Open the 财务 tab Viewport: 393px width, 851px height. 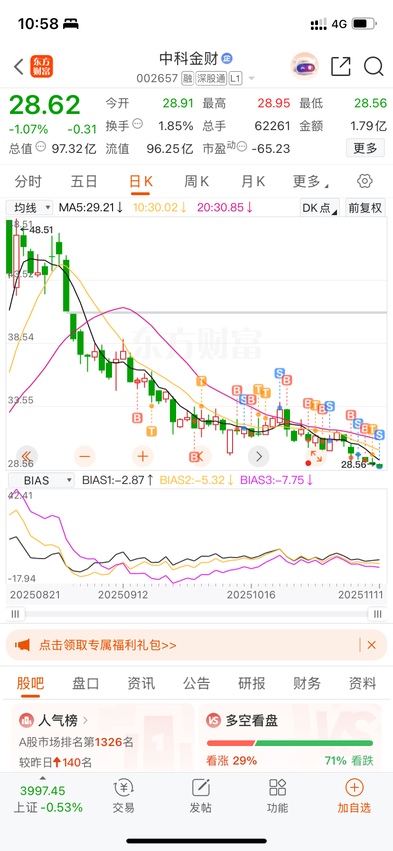pos(307,683)
